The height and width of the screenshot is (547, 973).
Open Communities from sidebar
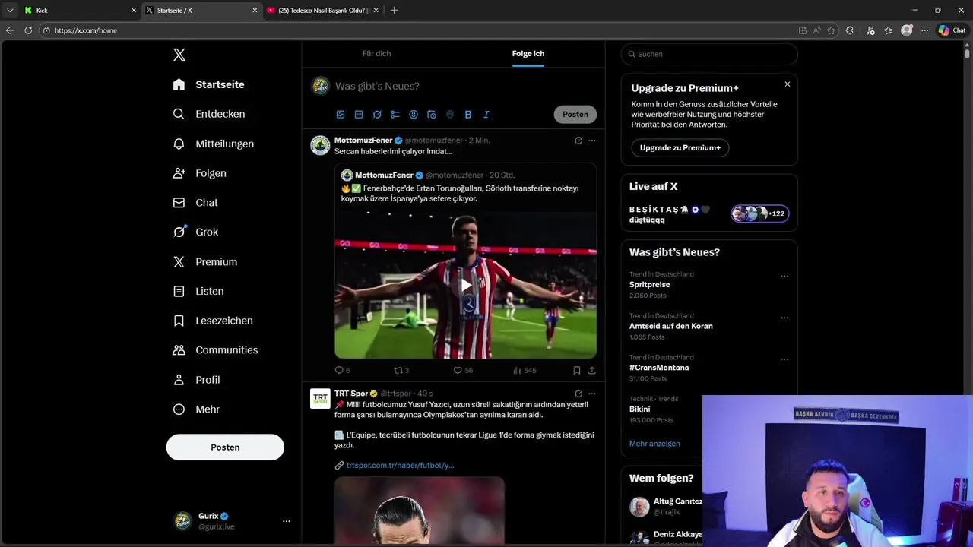[x=215, y=350]
